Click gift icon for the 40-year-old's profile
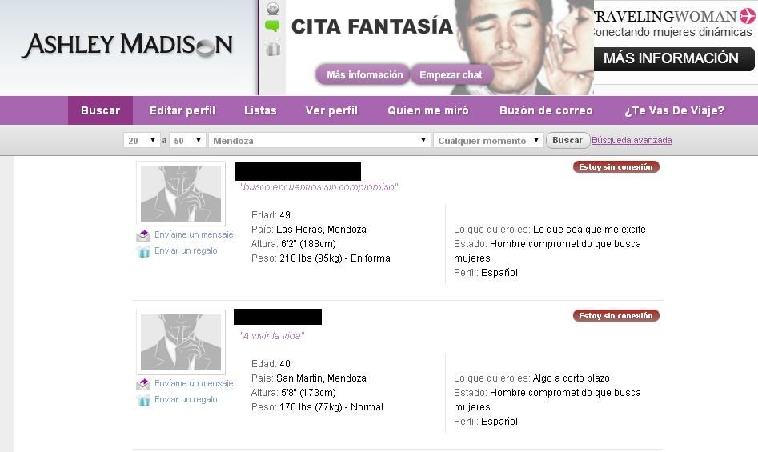This screenshot has width=758, height=452. [143, 400]
